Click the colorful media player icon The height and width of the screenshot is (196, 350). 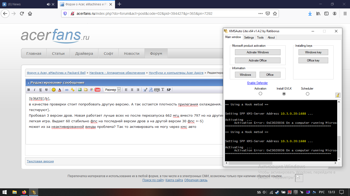coord(91,90)
